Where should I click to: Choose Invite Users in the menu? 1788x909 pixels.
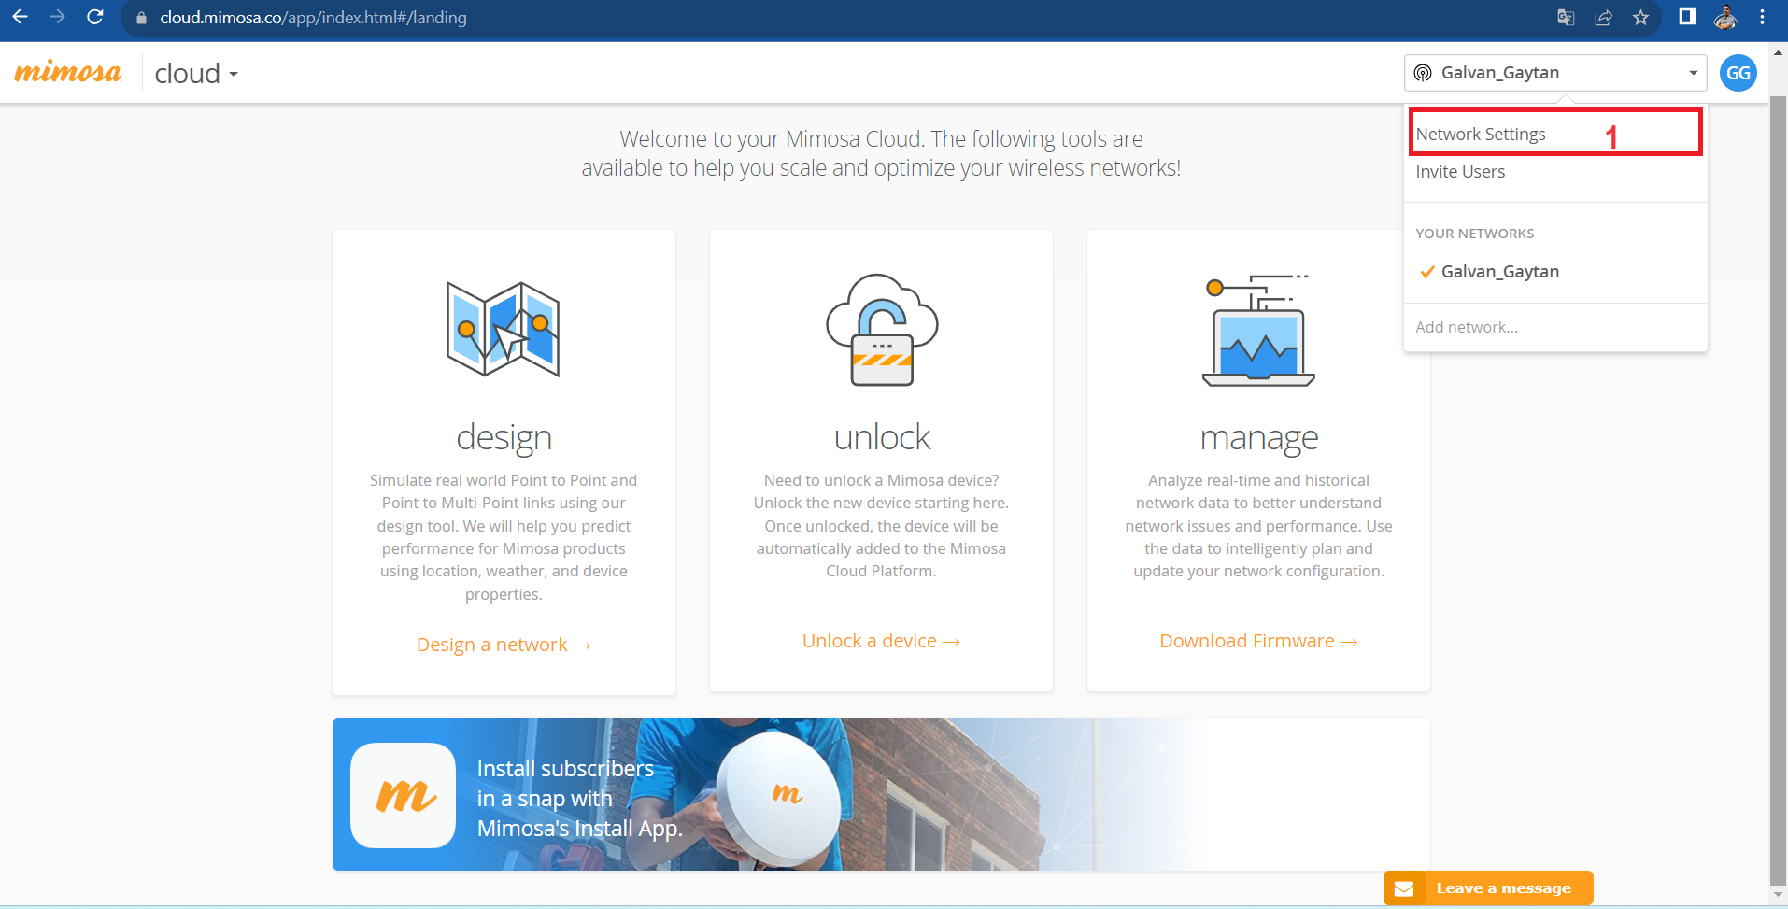click(x=1460, y=172)
